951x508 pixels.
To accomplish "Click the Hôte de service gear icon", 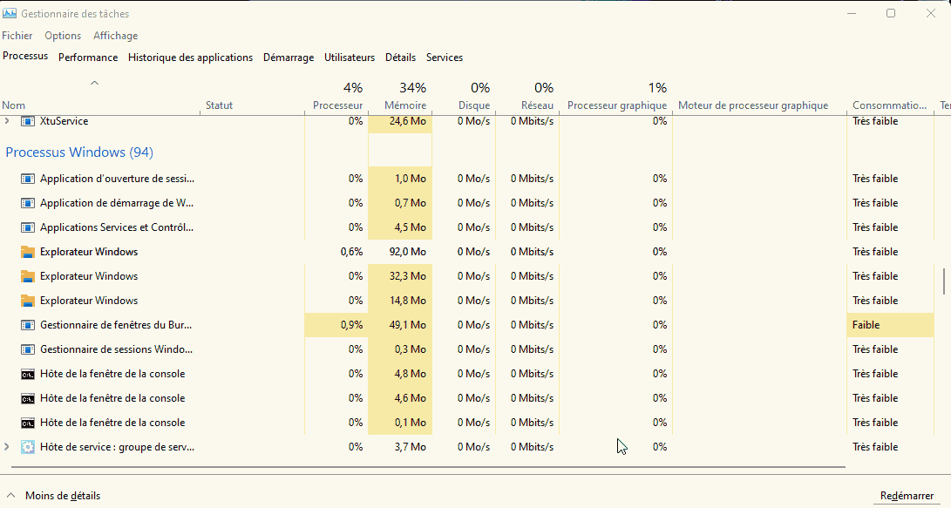I will [27, 446].
